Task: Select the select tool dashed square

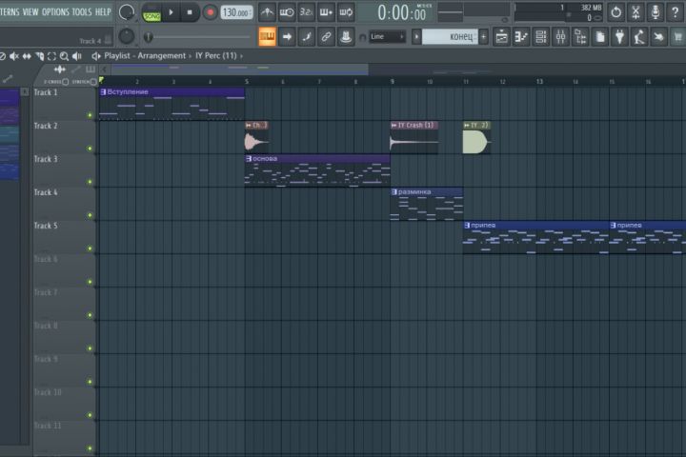Action: pos(51,56)
